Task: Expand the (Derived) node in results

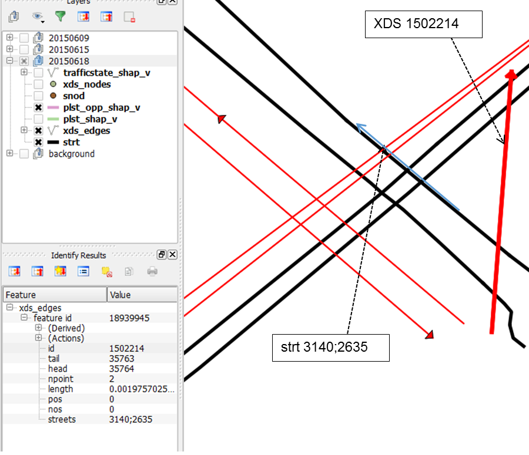Action: tap(39, 328)
